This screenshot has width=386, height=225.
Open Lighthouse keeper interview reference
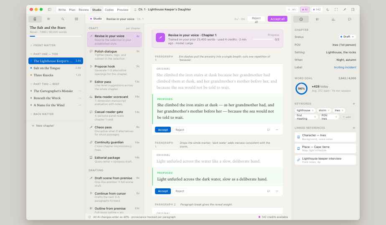(x=325, y=160)
